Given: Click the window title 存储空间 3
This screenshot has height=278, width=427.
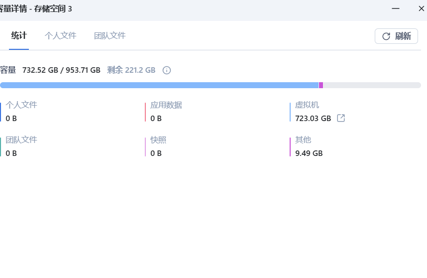Looking at the screenshot, I should (53, 9).
